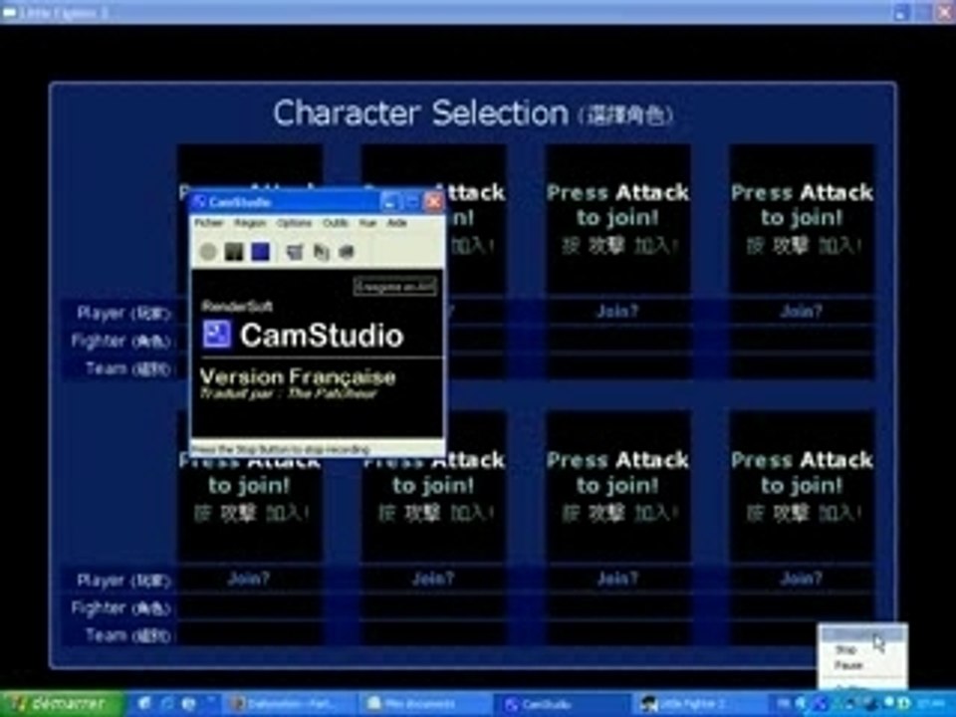This screenshot has height=717, width=956.
Task: Click the black Pause button in CamStudio toolbar
Action: [234, 251]
